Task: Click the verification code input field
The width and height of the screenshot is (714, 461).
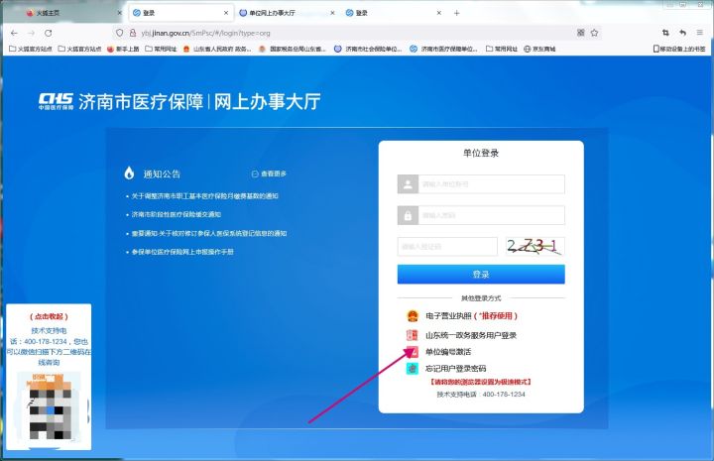Action: click(x=447, y=247)
